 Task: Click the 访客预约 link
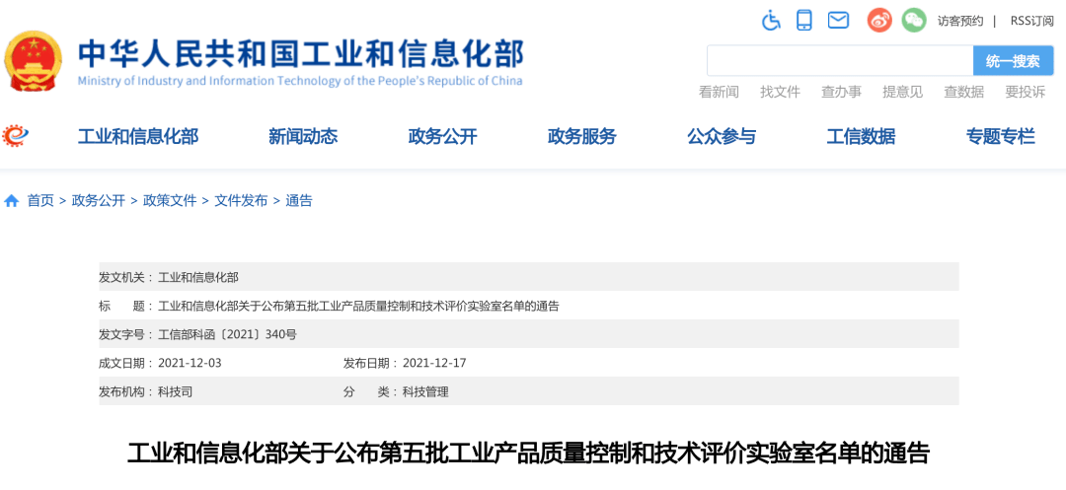959,21
